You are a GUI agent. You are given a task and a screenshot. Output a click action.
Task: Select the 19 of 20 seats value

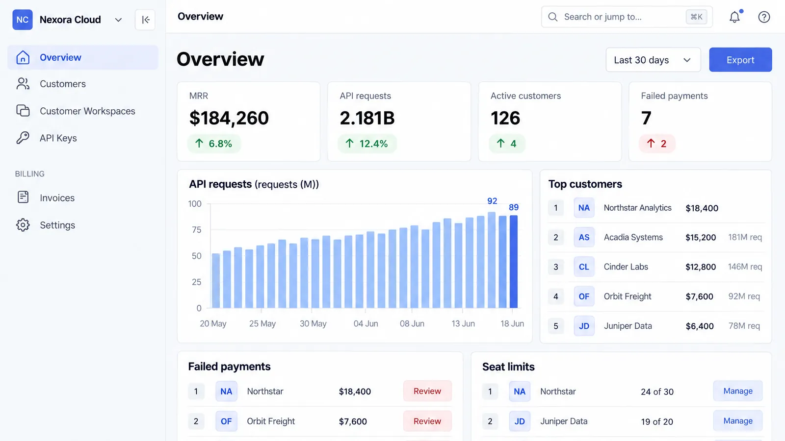pyautogui.click(x=657, y=421)
